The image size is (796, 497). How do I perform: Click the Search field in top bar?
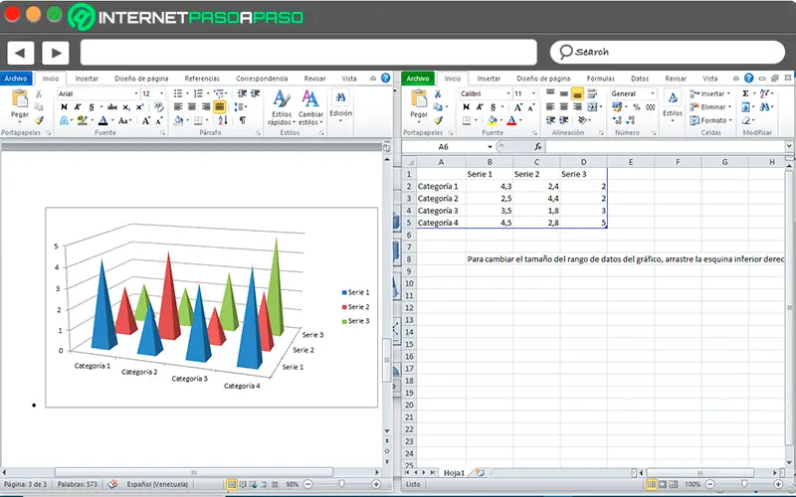coord(667,52)
